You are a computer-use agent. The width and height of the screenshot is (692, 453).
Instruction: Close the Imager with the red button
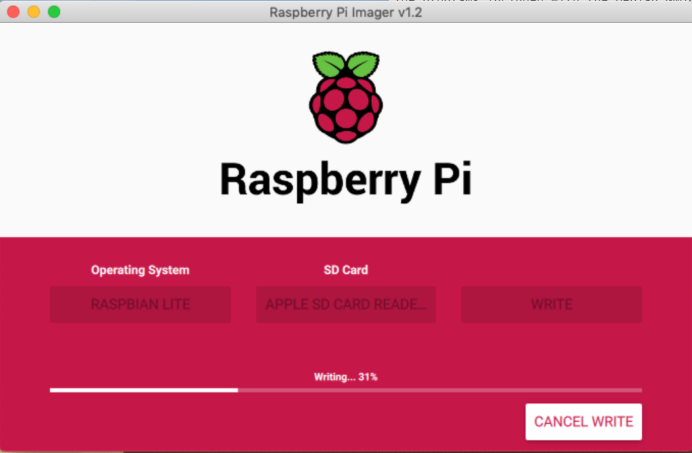[13, 12]
